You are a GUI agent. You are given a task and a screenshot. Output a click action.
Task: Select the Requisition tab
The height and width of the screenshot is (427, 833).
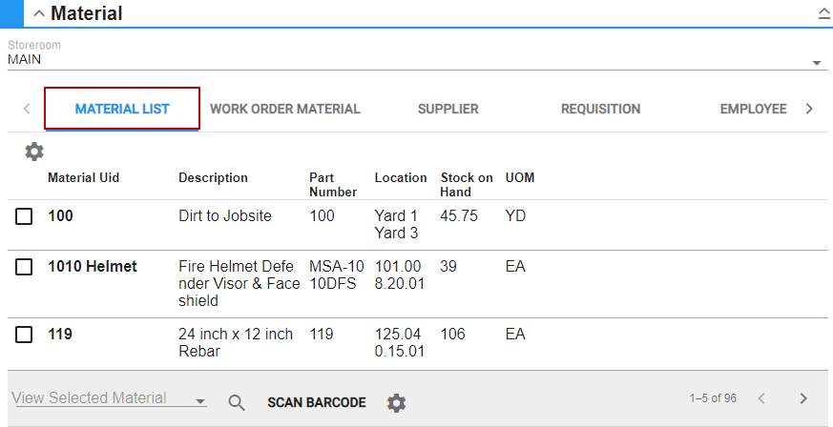pos(600,109)
